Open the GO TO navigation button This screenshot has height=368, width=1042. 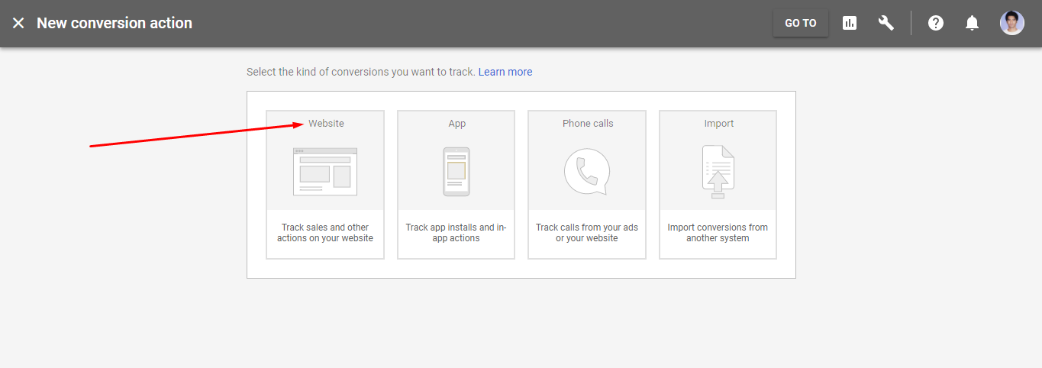click(801, 23)
